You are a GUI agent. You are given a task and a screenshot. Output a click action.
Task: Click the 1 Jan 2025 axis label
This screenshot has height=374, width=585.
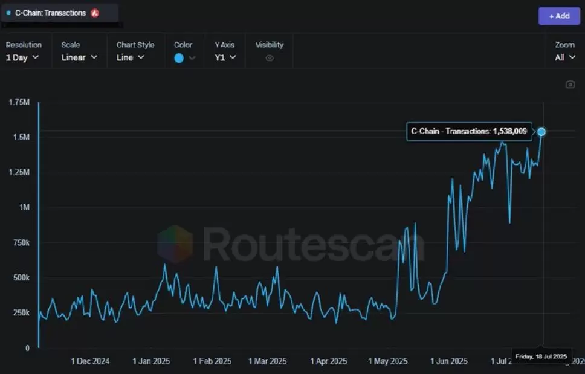[x=151, y=361]
